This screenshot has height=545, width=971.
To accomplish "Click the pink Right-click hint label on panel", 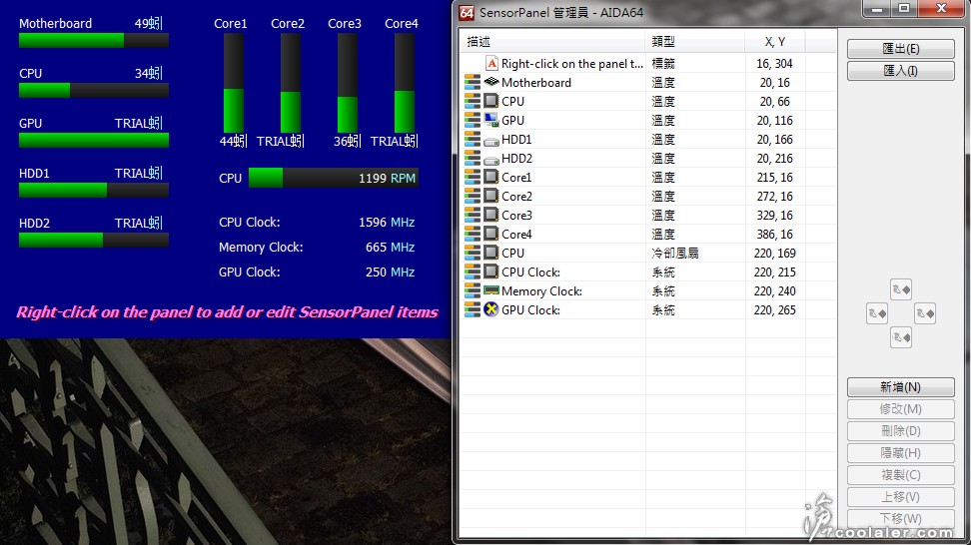I will coord(228,311).
